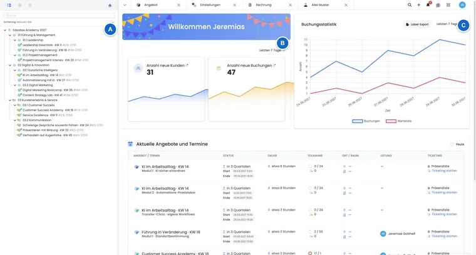
Task: Open external link icon beside Anzahl neue Buchungen
Action: (x=274, y=65)
